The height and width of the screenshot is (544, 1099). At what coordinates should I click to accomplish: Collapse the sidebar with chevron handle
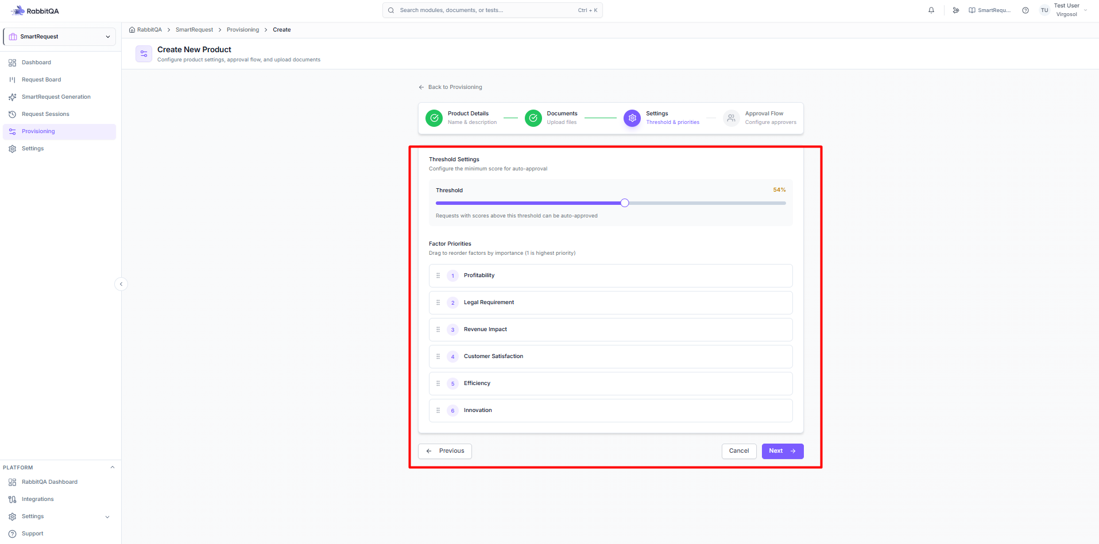pos(121,284)
